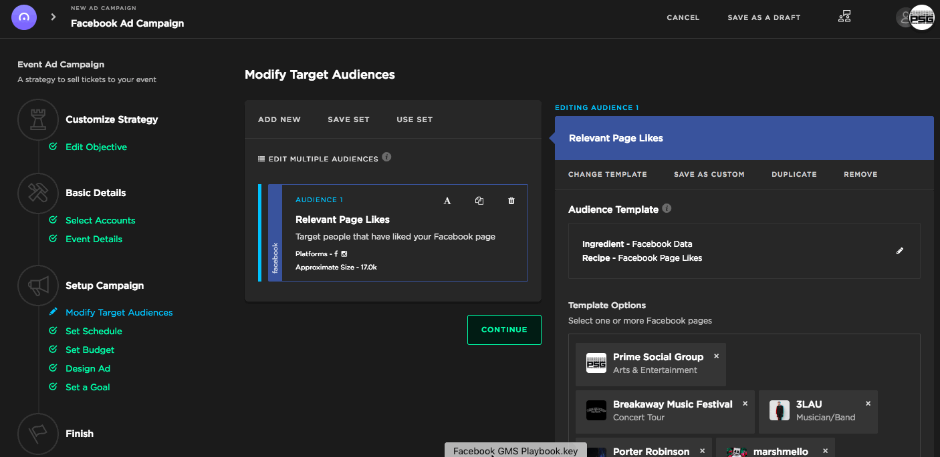Image resolution: width=940 pixels, height=457 pixels.
Task: Click the Continue button
Action: coord(504,330)
